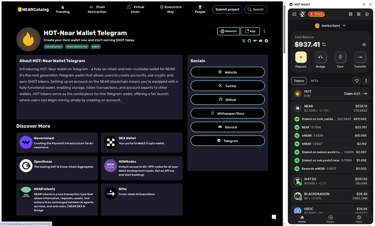This screenshot has height=226, width=375.
Task: Open the Ecosystem Map nav item
Action: [x=171, y=9]
